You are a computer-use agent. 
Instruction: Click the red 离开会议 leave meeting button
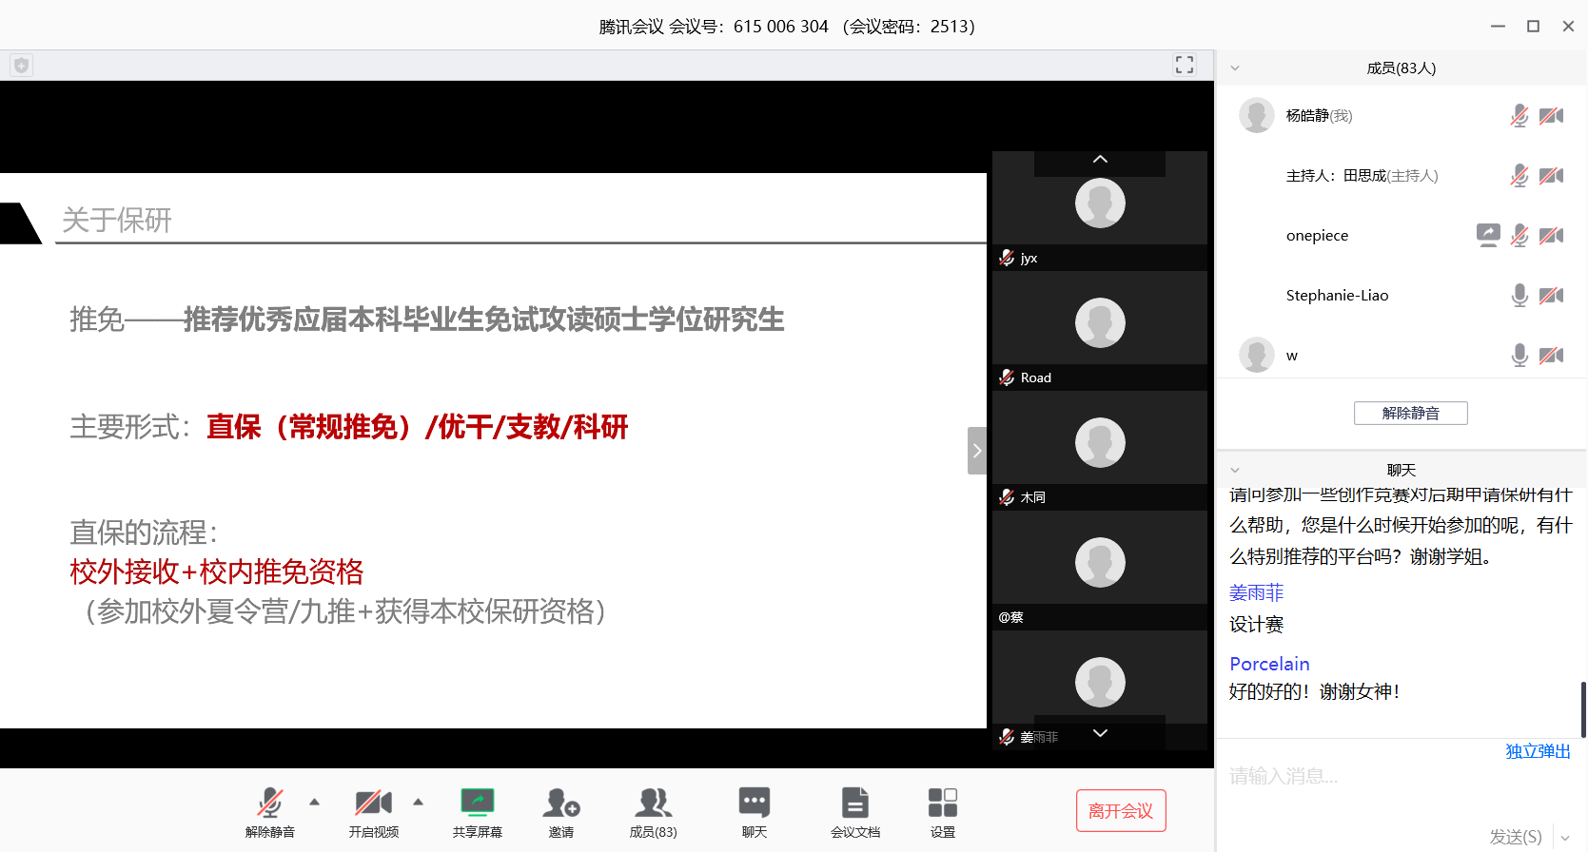(1121, 811)
